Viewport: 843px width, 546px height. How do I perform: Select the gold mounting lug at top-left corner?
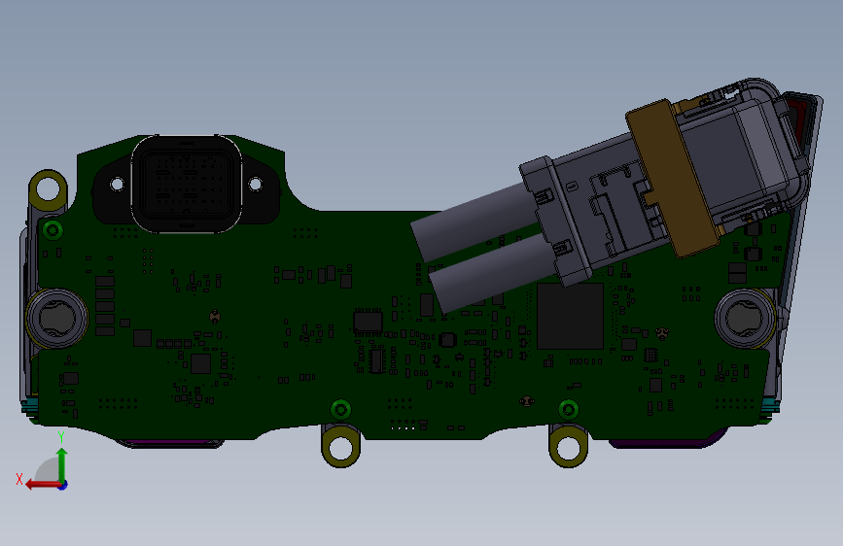[48, 188]
